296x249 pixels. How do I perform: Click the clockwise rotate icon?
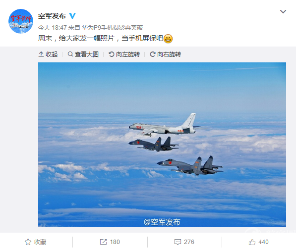pyautogui.click(x=153, y=54)
